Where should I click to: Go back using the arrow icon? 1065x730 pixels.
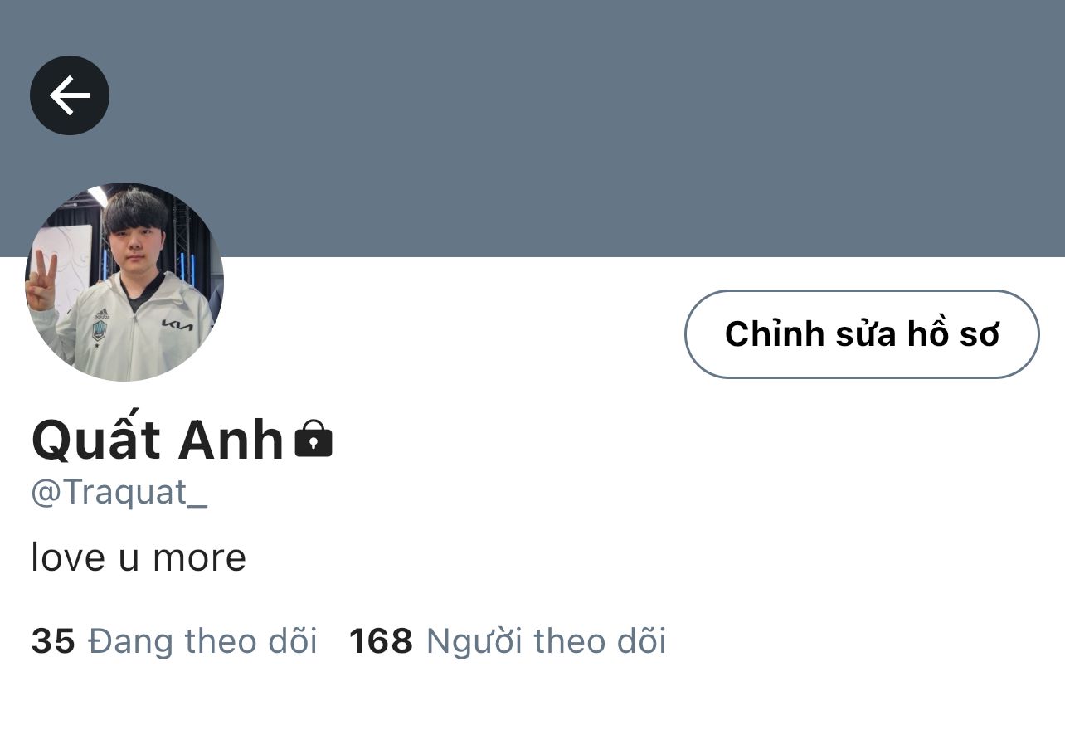click(x=70, y=95)
